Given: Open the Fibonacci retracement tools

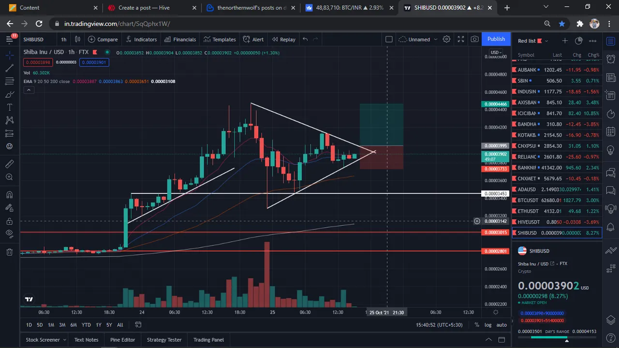Looking at the screenshot, I should 10,81.
